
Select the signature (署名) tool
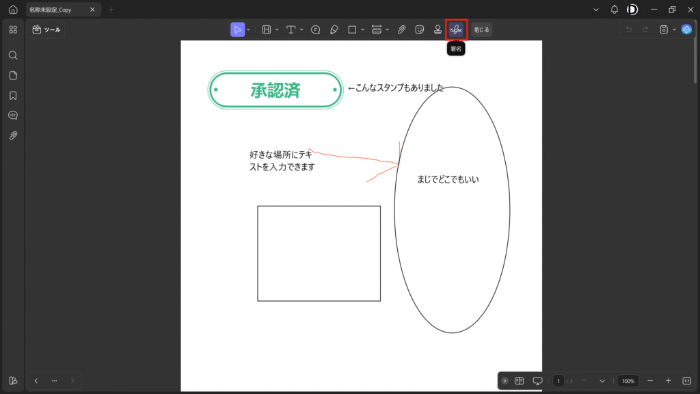pyautogui.click(x=456, y=29)
